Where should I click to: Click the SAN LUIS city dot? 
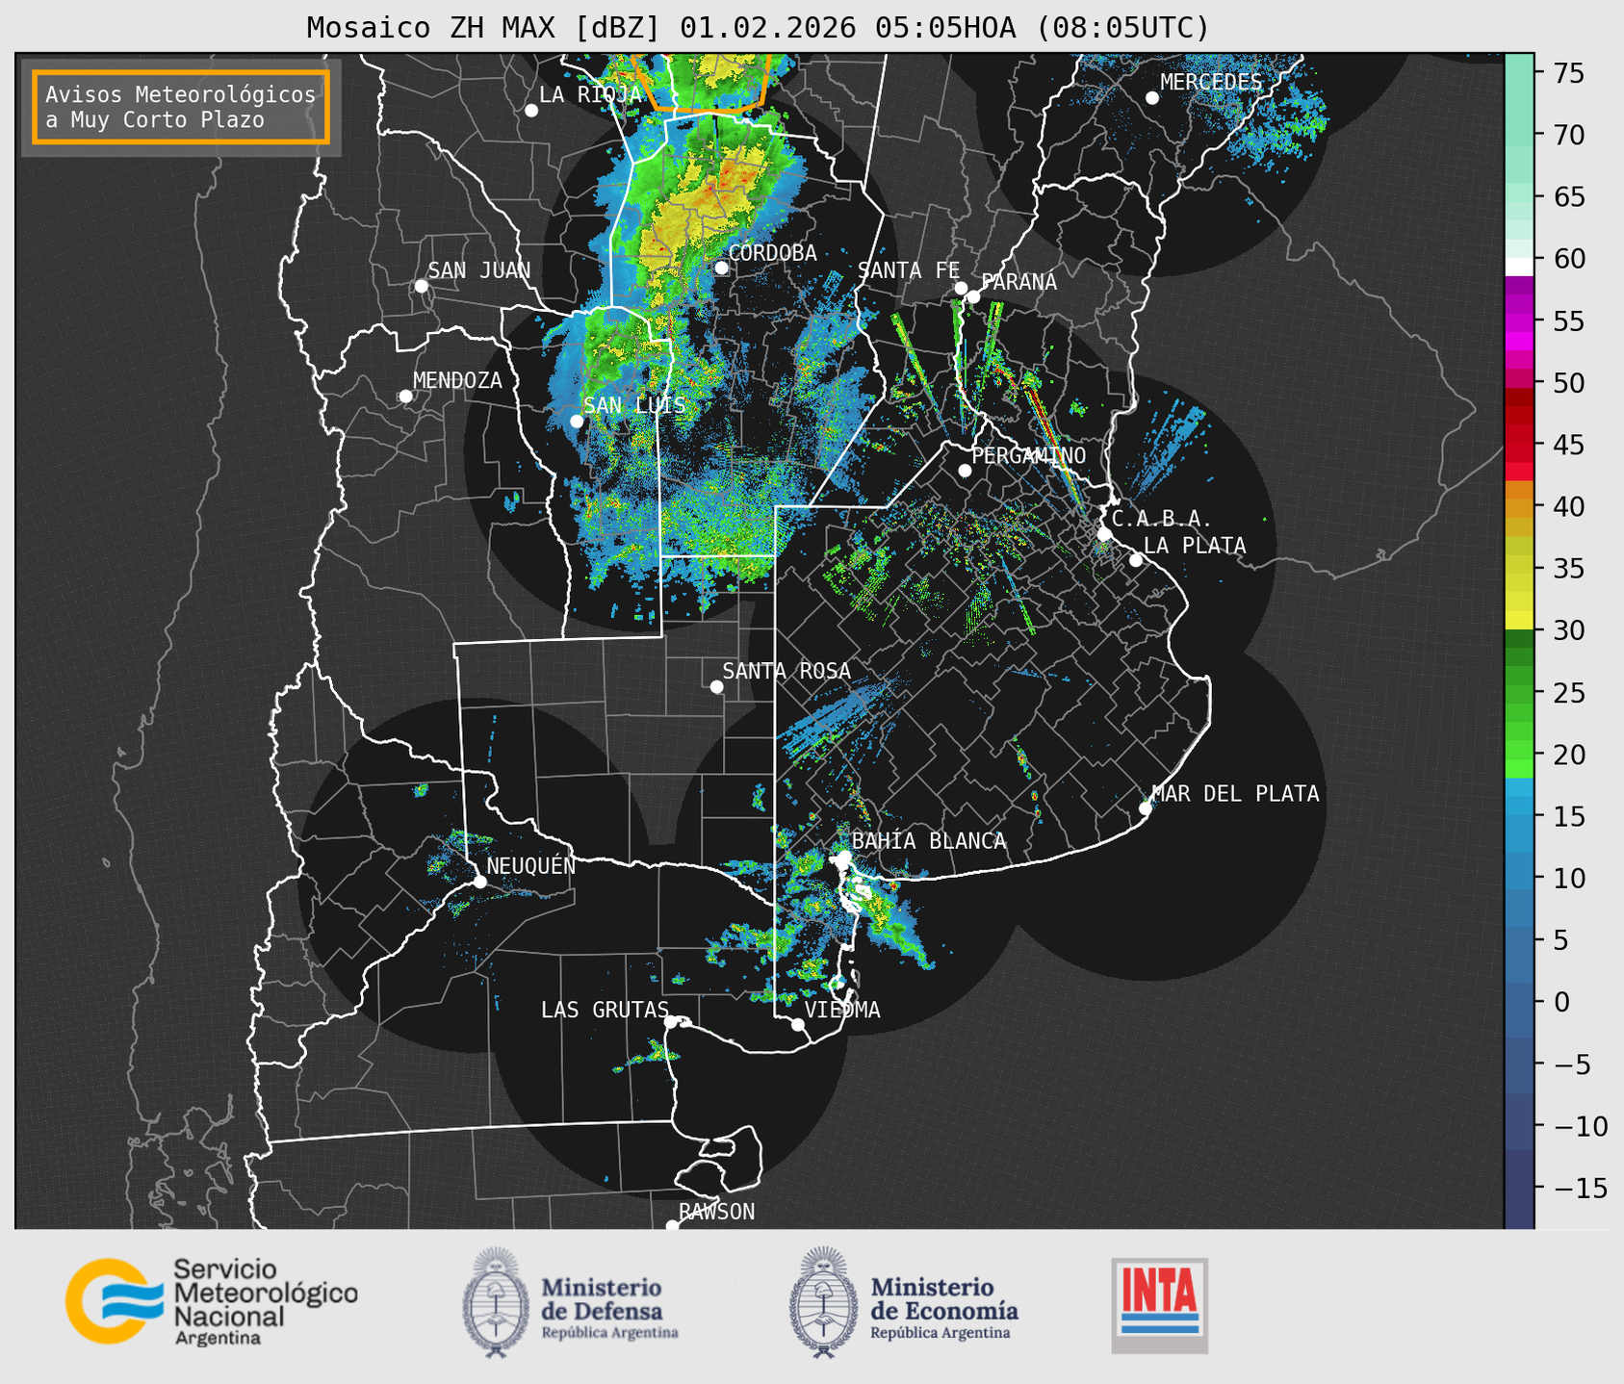click(x=577, y=421)
